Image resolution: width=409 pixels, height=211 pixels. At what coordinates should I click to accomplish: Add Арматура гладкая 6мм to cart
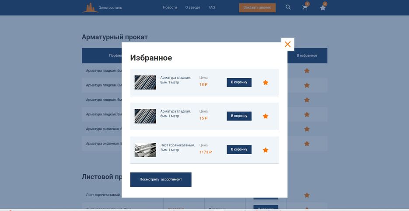click(239, 116)
